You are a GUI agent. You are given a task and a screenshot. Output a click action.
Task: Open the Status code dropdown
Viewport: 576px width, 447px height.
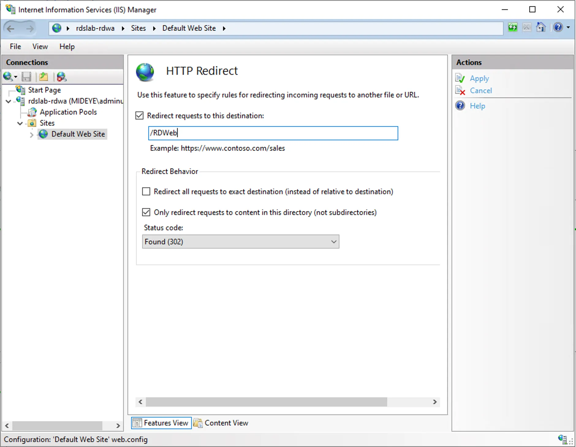point(333,242)
